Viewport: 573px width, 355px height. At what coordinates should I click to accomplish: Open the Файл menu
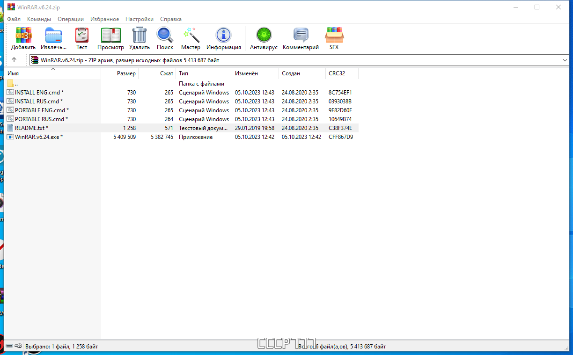click(x=14, y=19)
